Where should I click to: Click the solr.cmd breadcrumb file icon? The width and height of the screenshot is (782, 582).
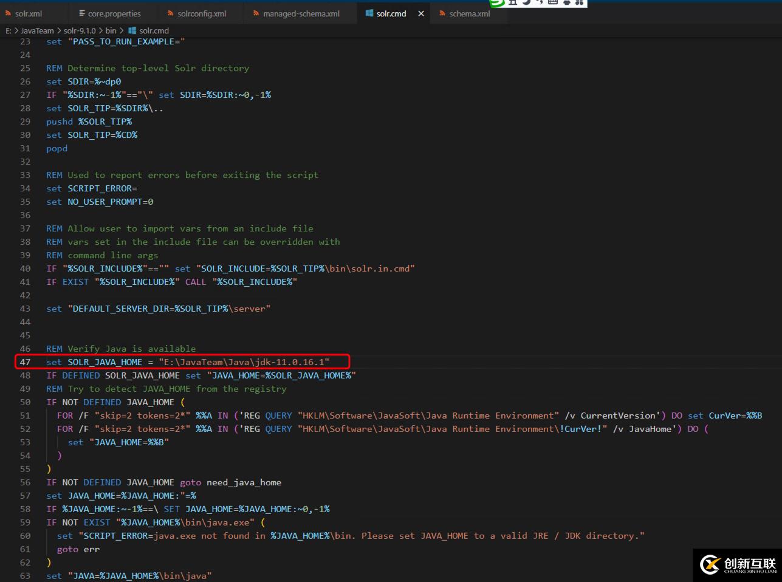coord(132,30)
